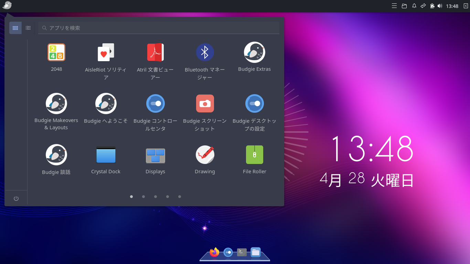Open the Drawing application
This screenshot has width=470, height=264.
click(205, 155)
